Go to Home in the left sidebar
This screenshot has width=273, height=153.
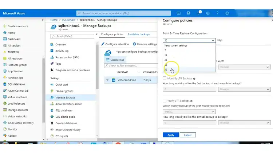click(11, 33)
